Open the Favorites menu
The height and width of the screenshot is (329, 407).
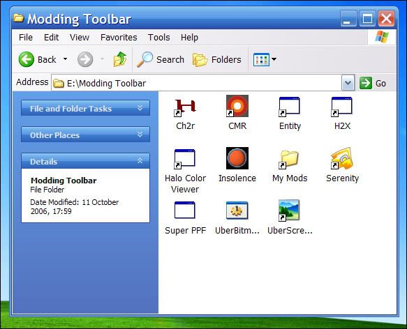pyautogui.click(x=119, y=38)
